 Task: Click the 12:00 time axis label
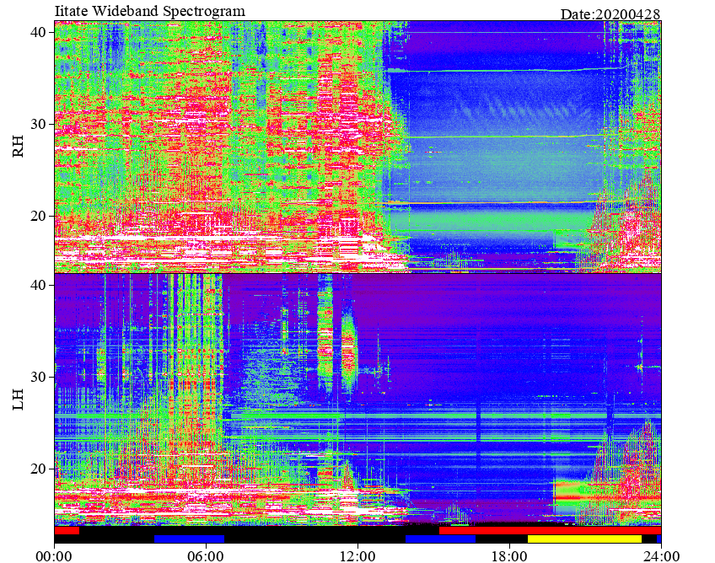358,556
